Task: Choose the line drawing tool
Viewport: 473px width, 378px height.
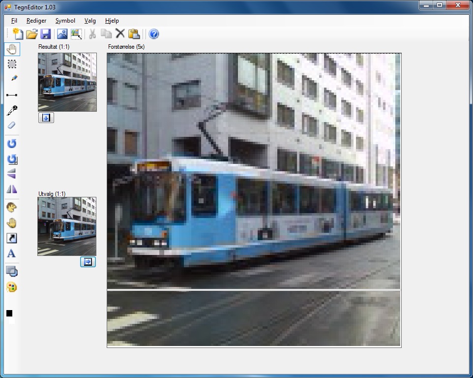Action: tap(12, 95)
